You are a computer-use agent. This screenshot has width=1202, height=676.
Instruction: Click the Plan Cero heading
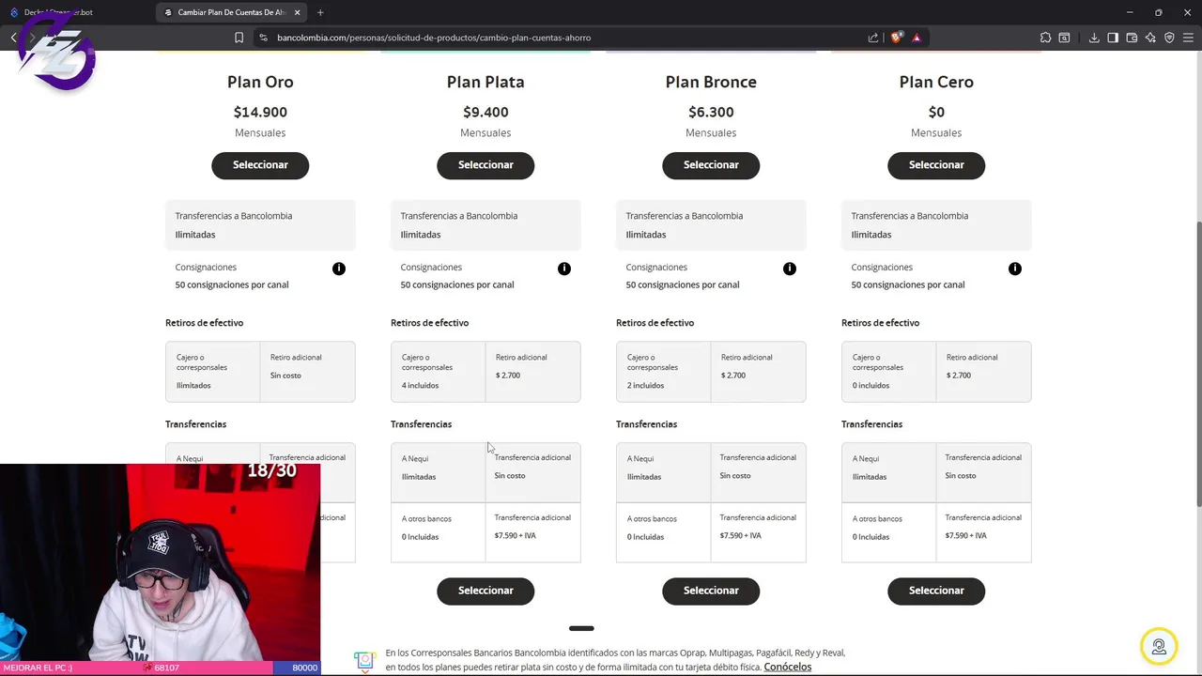tap(936, 82)
